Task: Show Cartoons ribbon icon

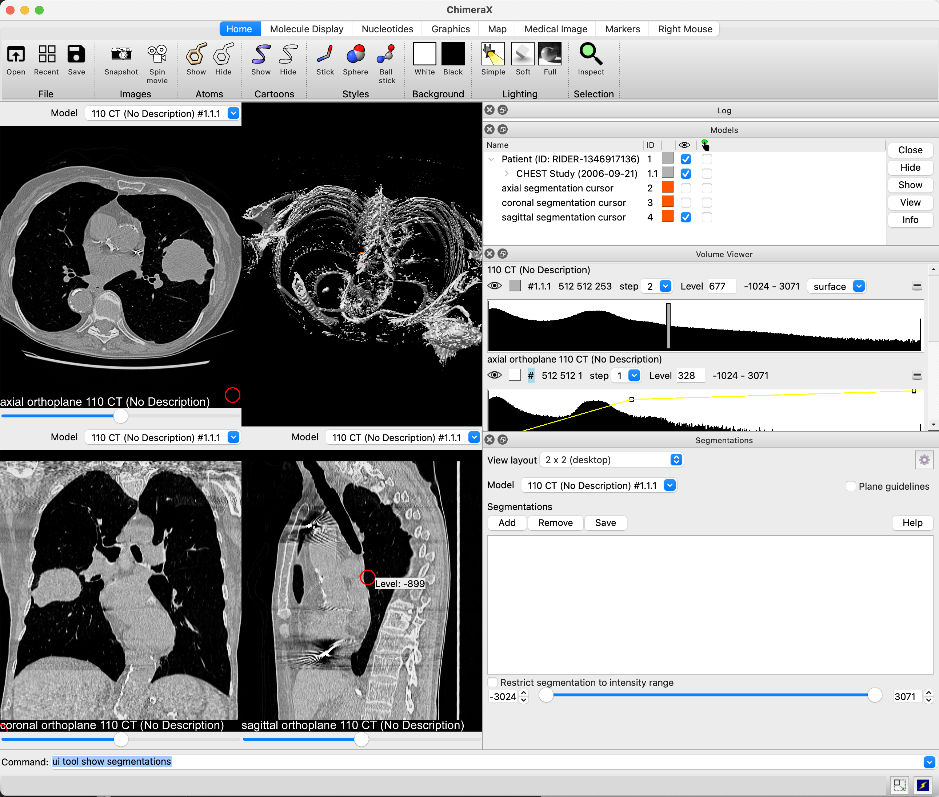Action: coord(260,54)
